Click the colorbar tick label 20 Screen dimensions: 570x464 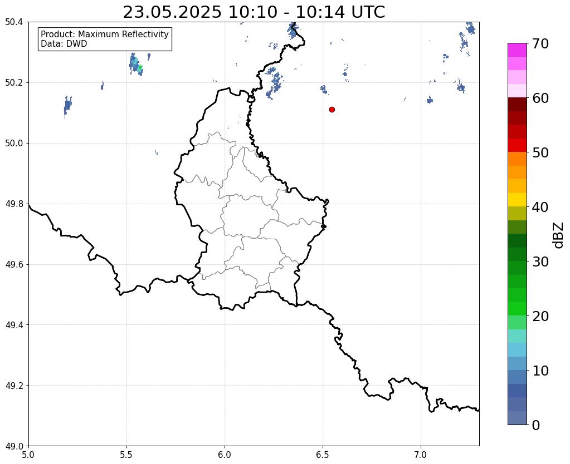tap(540, 316)
